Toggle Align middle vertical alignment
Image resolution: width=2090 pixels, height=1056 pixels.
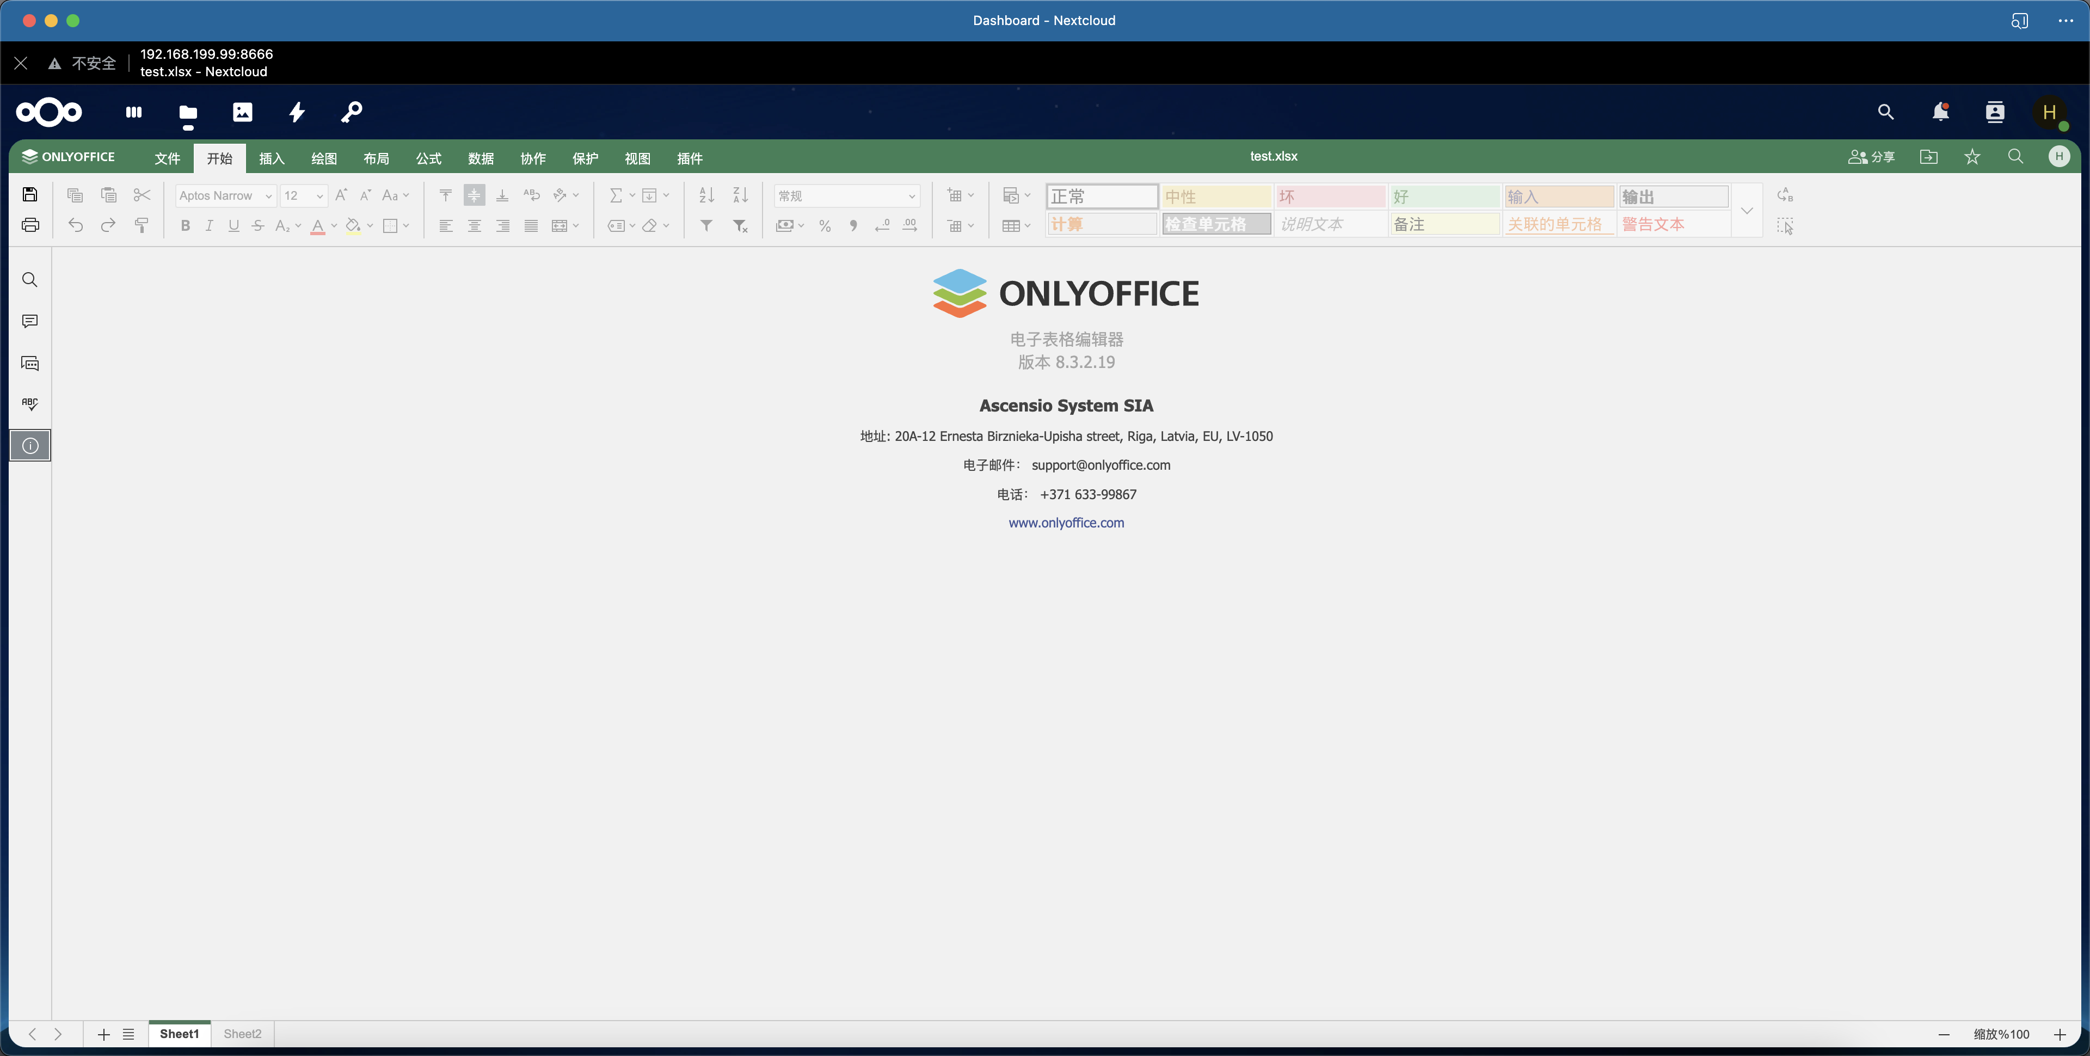[x=475, y=195]
